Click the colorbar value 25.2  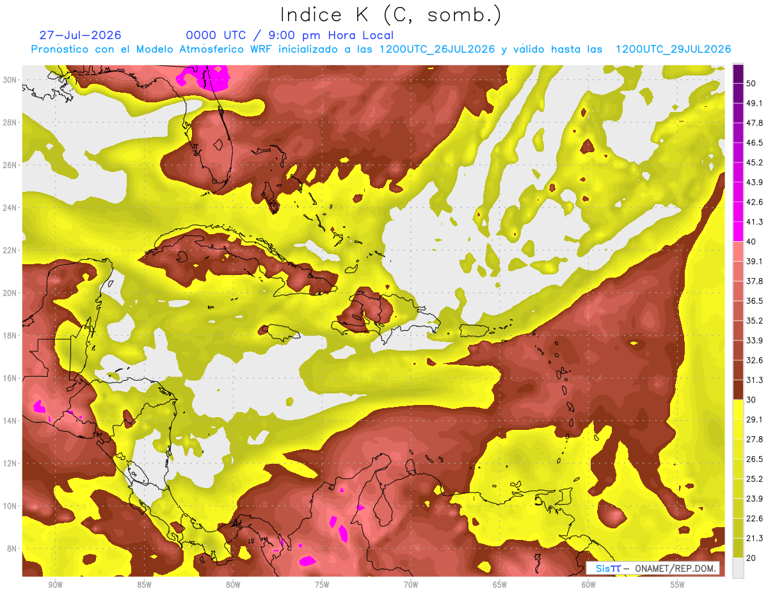pyautogui.click(x=755, y=479)
